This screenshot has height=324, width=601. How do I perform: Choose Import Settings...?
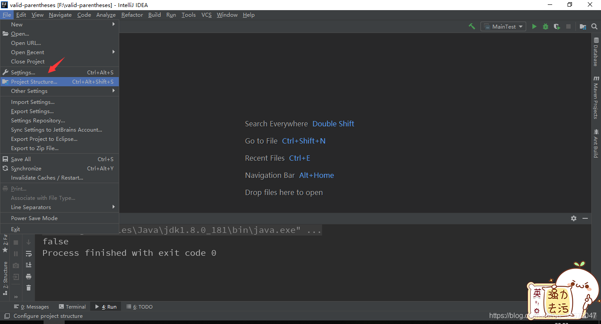click(59, 102)
